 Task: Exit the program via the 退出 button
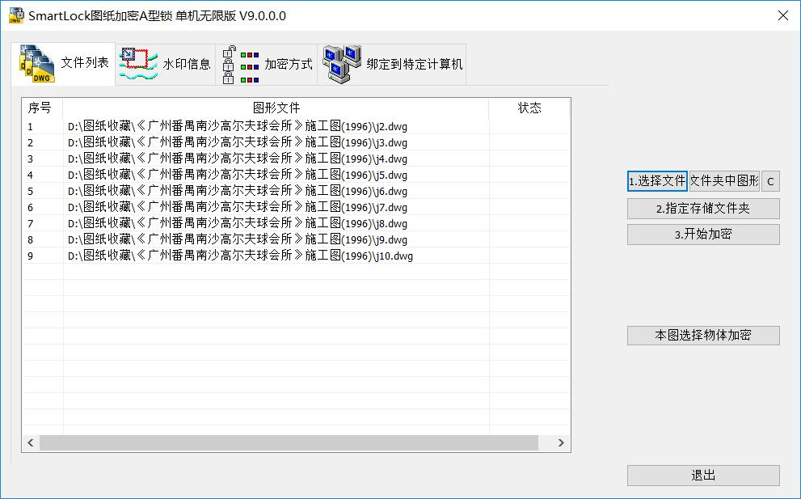(x=702, y=476)
